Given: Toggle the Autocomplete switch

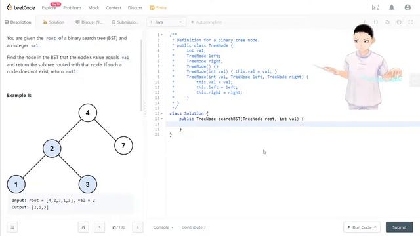Looking at the screenshot, I should [x=207, y=22].
